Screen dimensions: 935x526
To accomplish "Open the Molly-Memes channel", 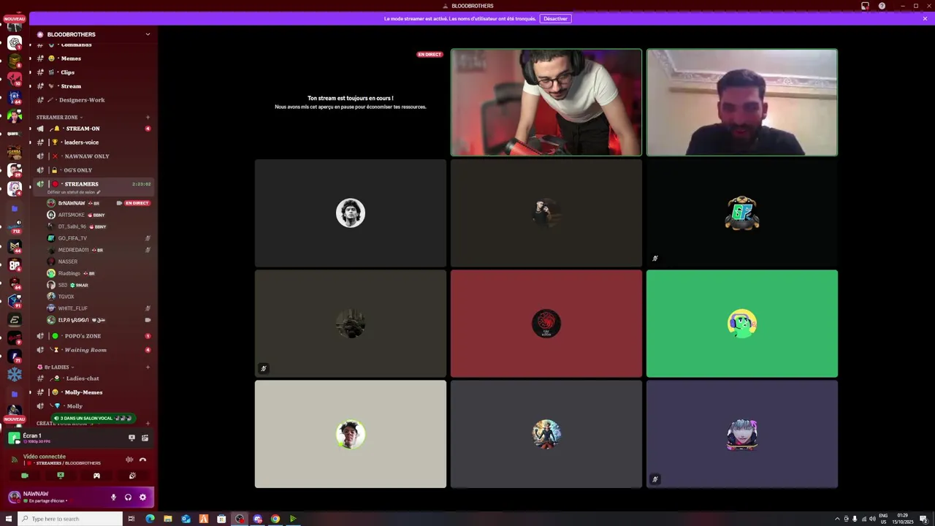I will [x=93, y=392].
